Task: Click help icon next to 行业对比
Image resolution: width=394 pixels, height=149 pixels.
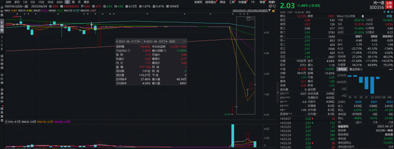Action: point(129,51)
